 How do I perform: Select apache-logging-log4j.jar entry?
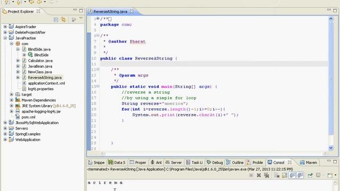41,111
